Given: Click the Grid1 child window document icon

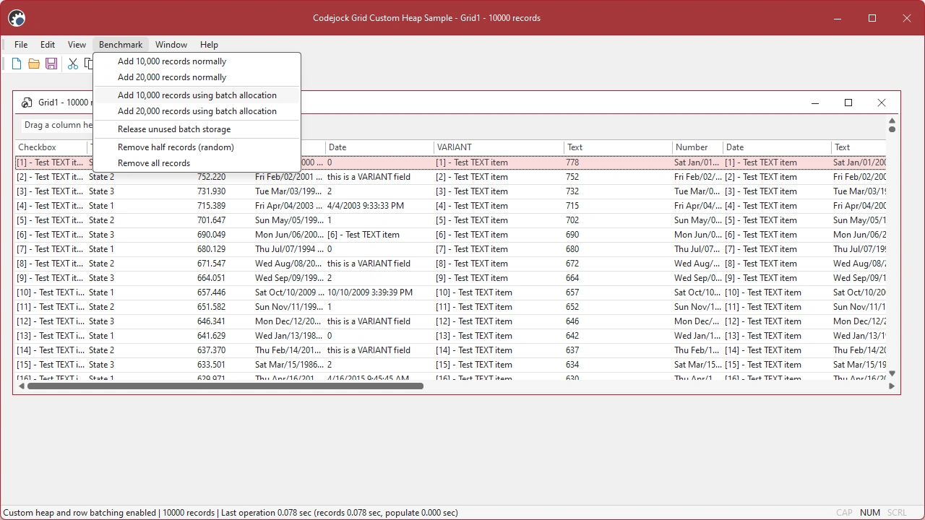Looking at the screenshot, I should point(27,103).
